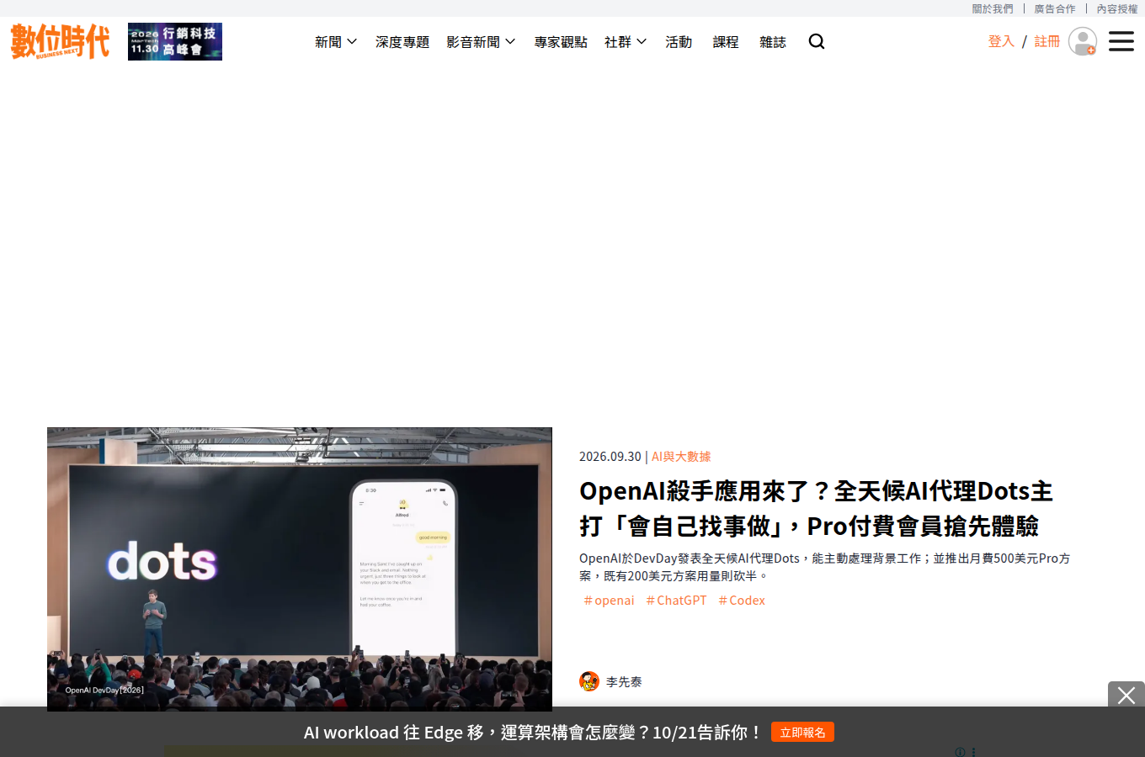Select the #ChatGPT tag
The image size is (1145, 757).
[676, 601]
